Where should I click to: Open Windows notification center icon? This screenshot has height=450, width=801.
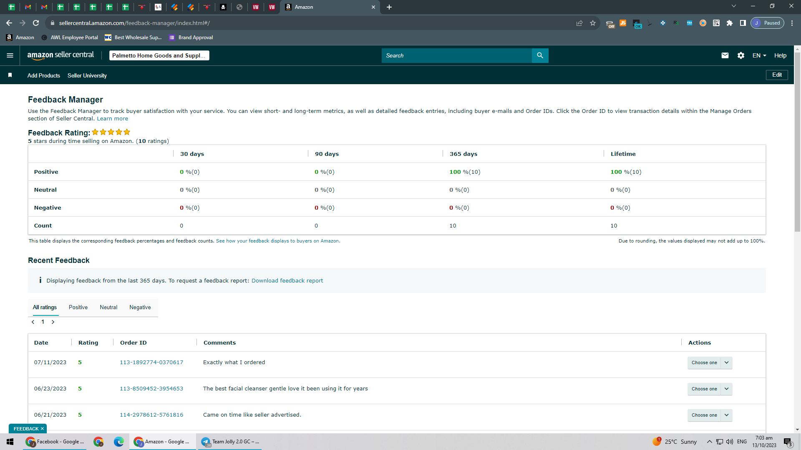coord(788,442)
